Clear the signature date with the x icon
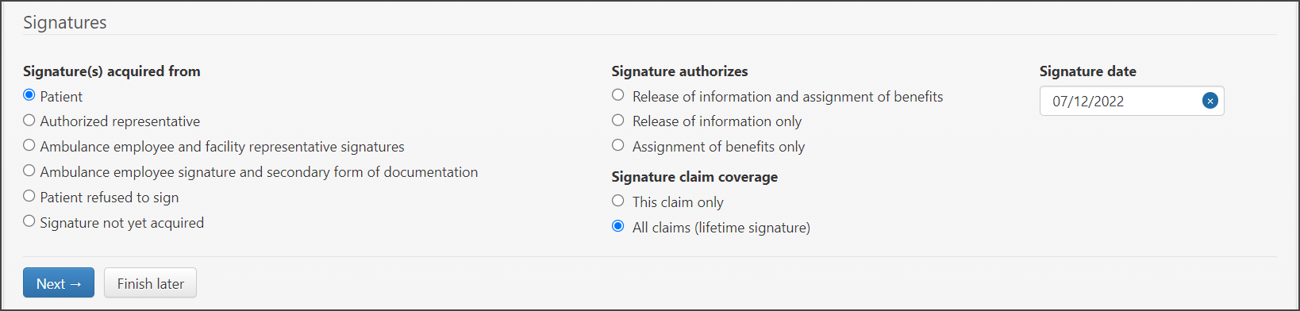 (x=1210, y=101)
